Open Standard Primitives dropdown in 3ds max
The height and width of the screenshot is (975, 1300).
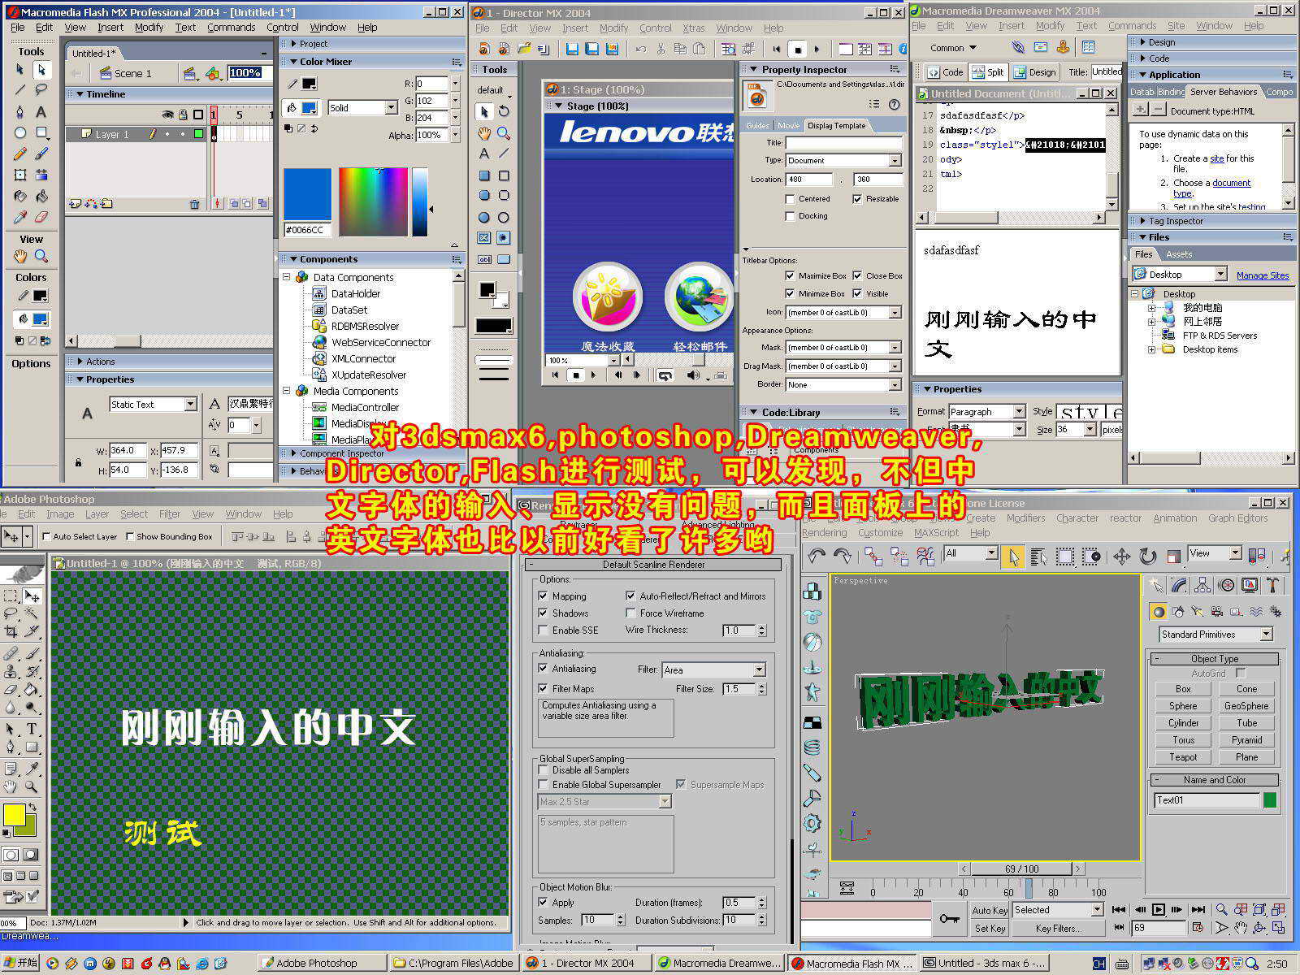click(x=1215, y=634)
